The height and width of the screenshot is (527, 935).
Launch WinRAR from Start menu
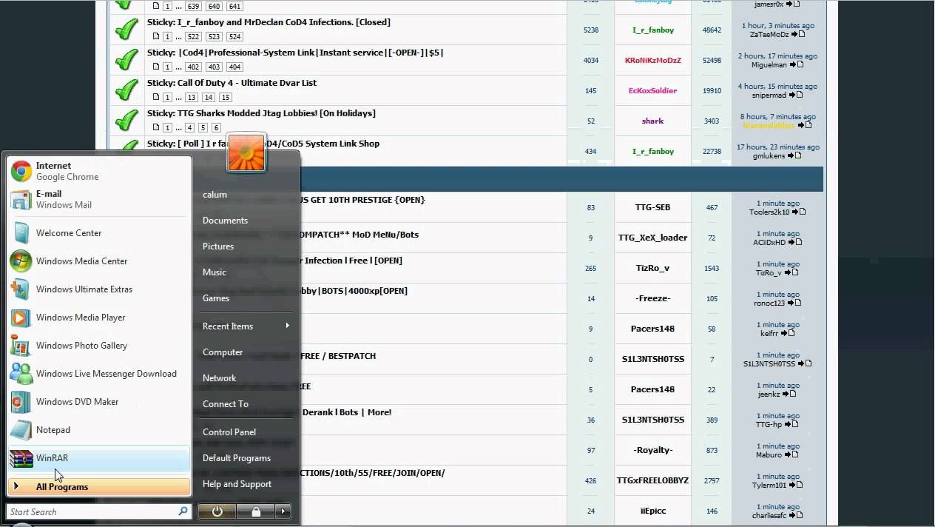(99, 458)
